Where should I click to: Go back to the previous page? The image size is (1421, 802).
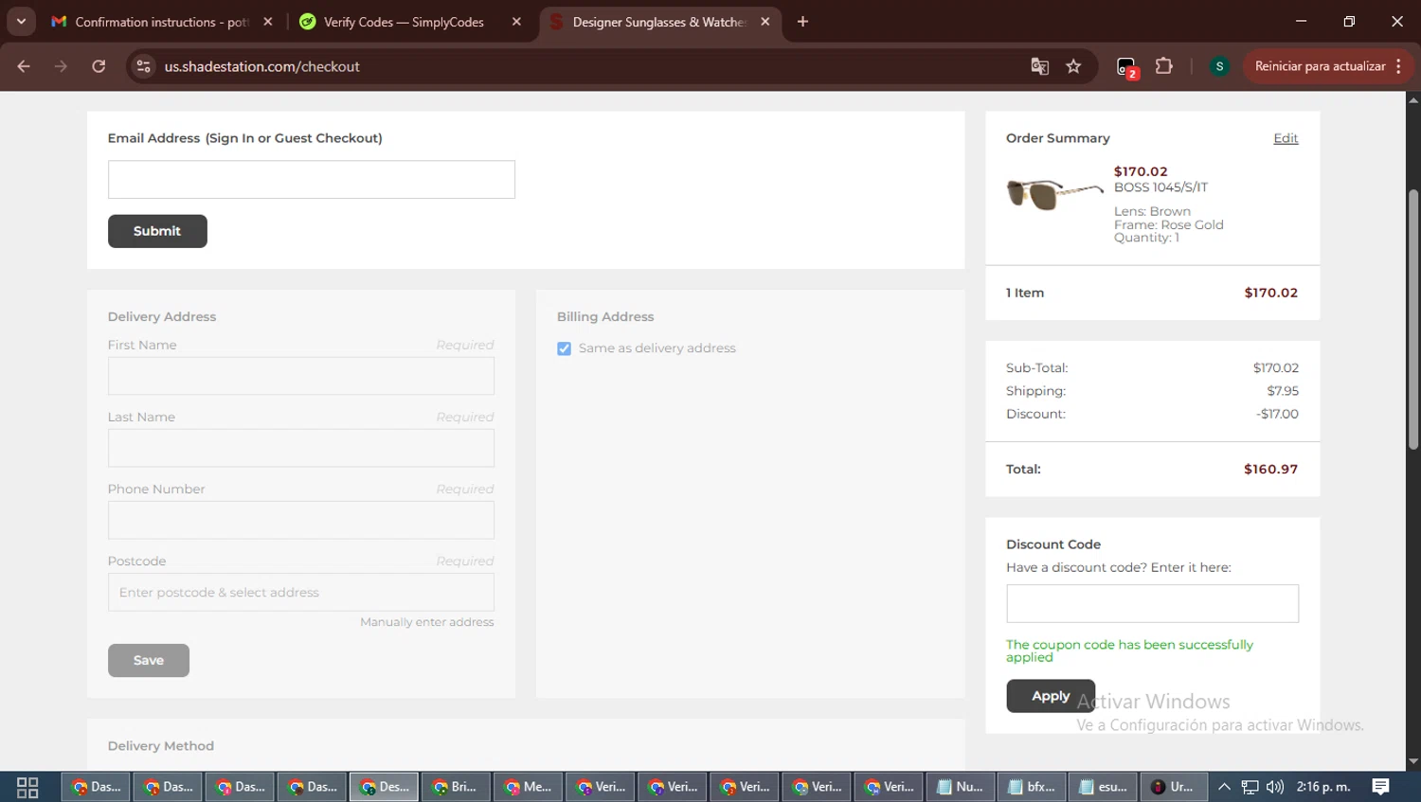pyautogui.click(x=24, y=66)
